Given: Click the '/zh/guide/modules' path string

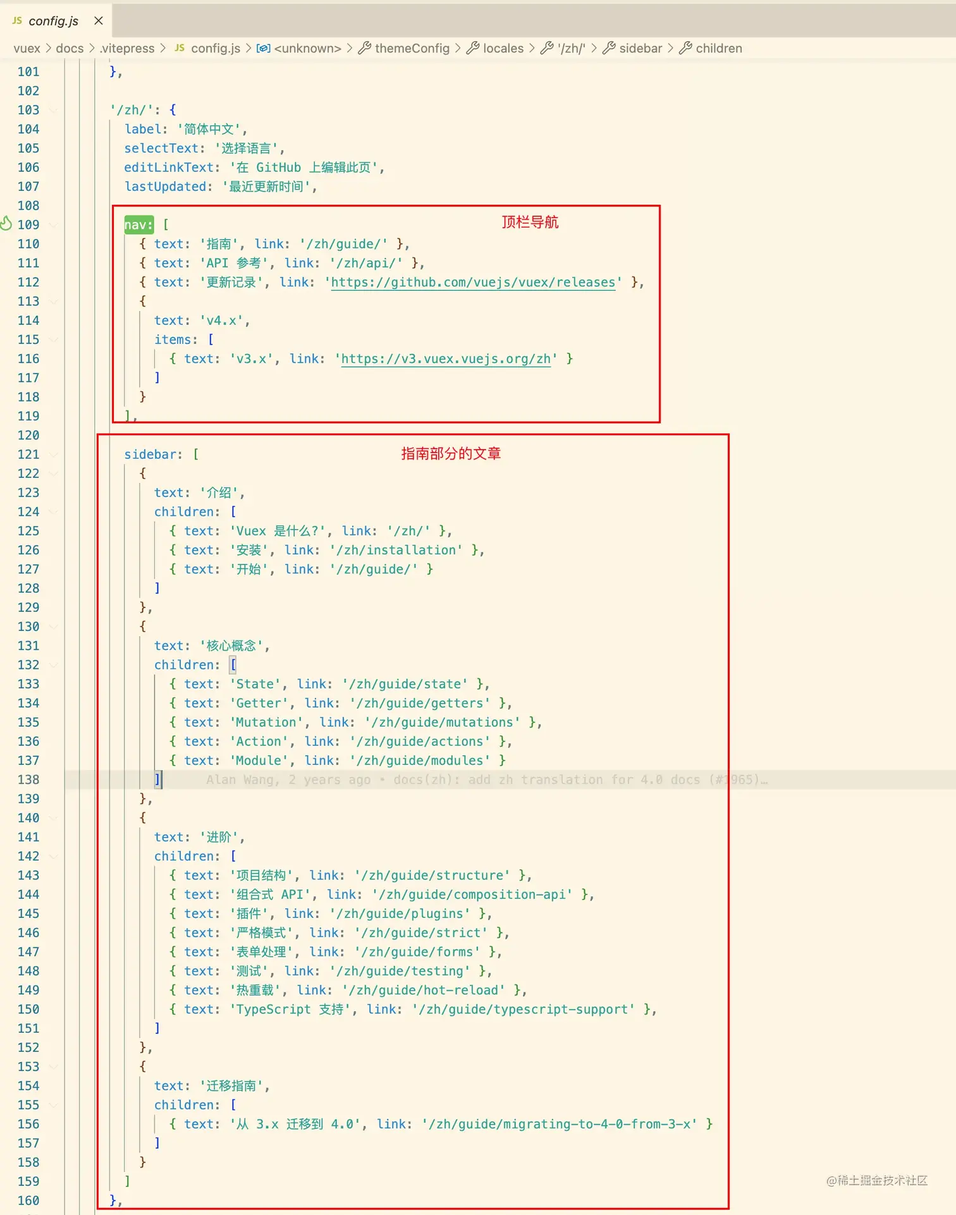Looking at the screenshot, I should click(x=420, y=760).
